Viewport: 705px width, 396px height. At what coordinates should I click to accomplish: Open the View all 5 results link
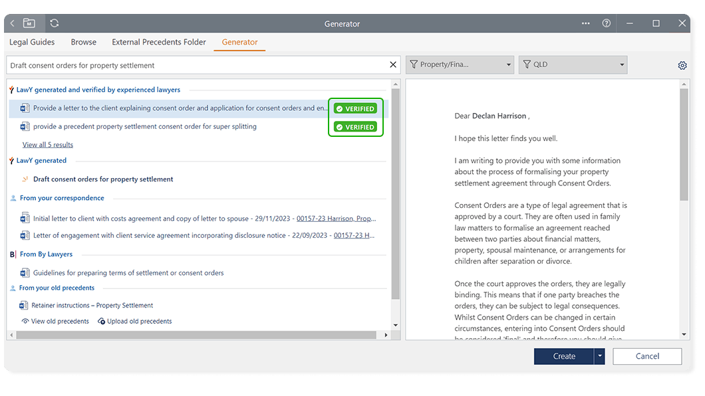click(48, 145)
